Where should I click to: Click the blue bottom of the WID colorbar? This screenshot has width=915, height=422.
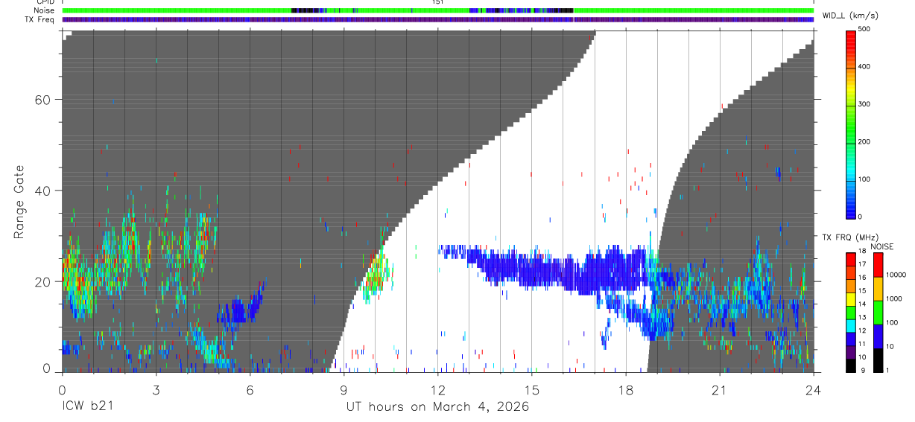point(850,208)
